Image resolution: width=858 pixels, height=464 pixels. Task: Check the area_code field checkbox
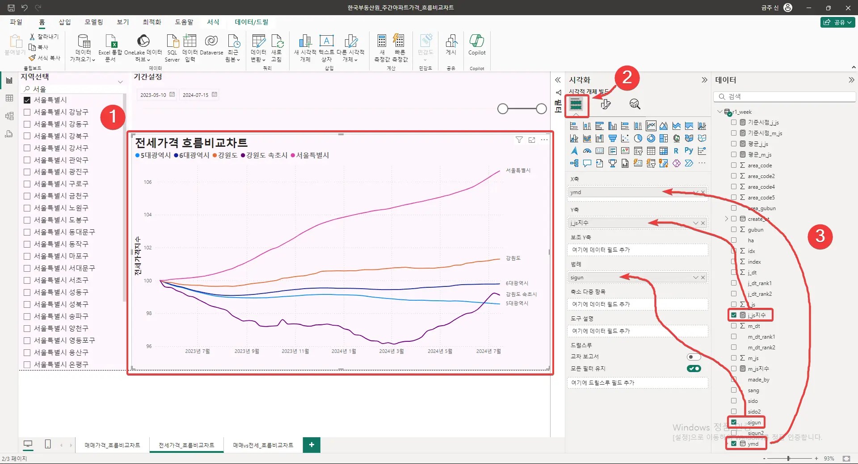point(734,165)
